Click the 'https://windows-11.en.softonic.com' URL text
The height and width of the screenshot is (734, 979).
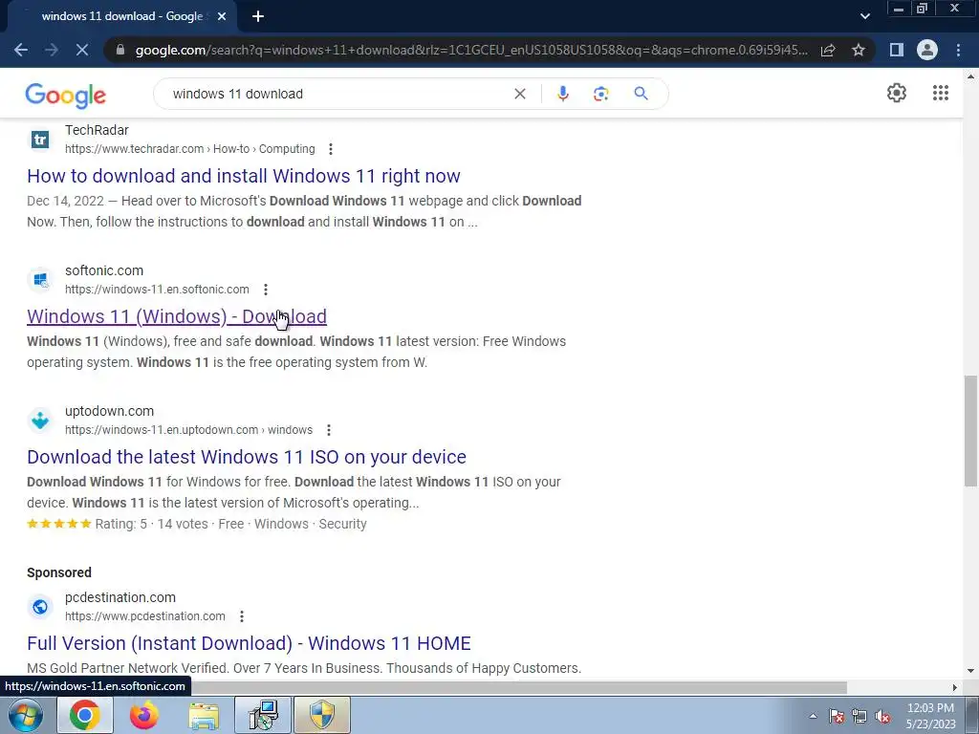coord(157,290)
